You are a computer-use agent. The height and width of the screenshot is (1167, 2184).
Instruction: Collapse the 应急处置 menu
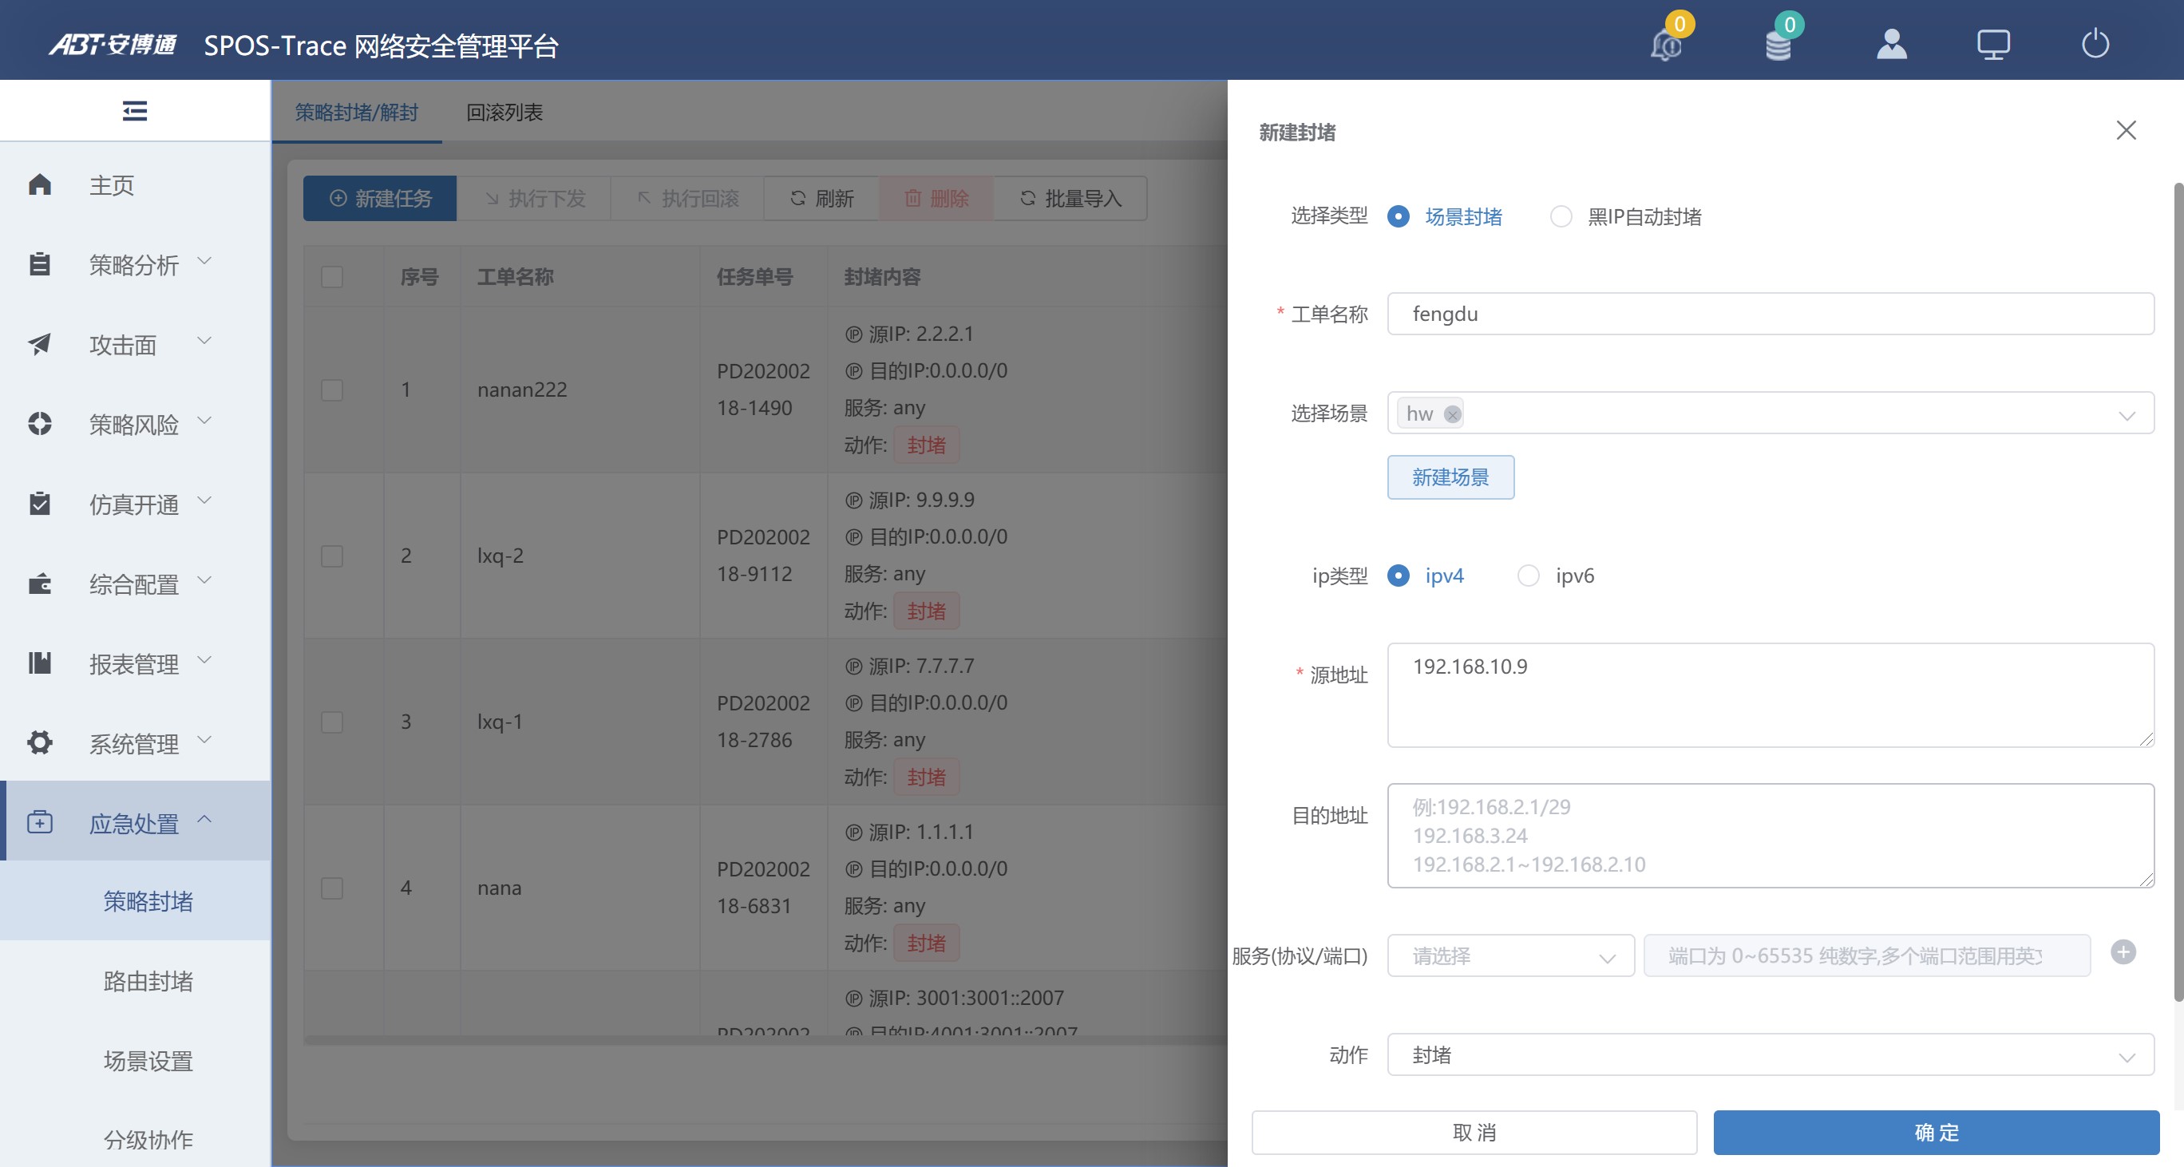coord(136,822)
